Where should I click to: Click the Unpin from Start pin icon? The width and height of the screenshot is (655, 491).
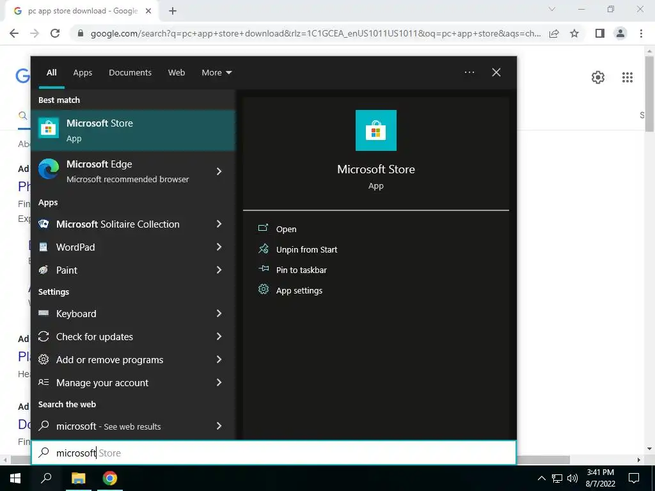click(263, 249)
